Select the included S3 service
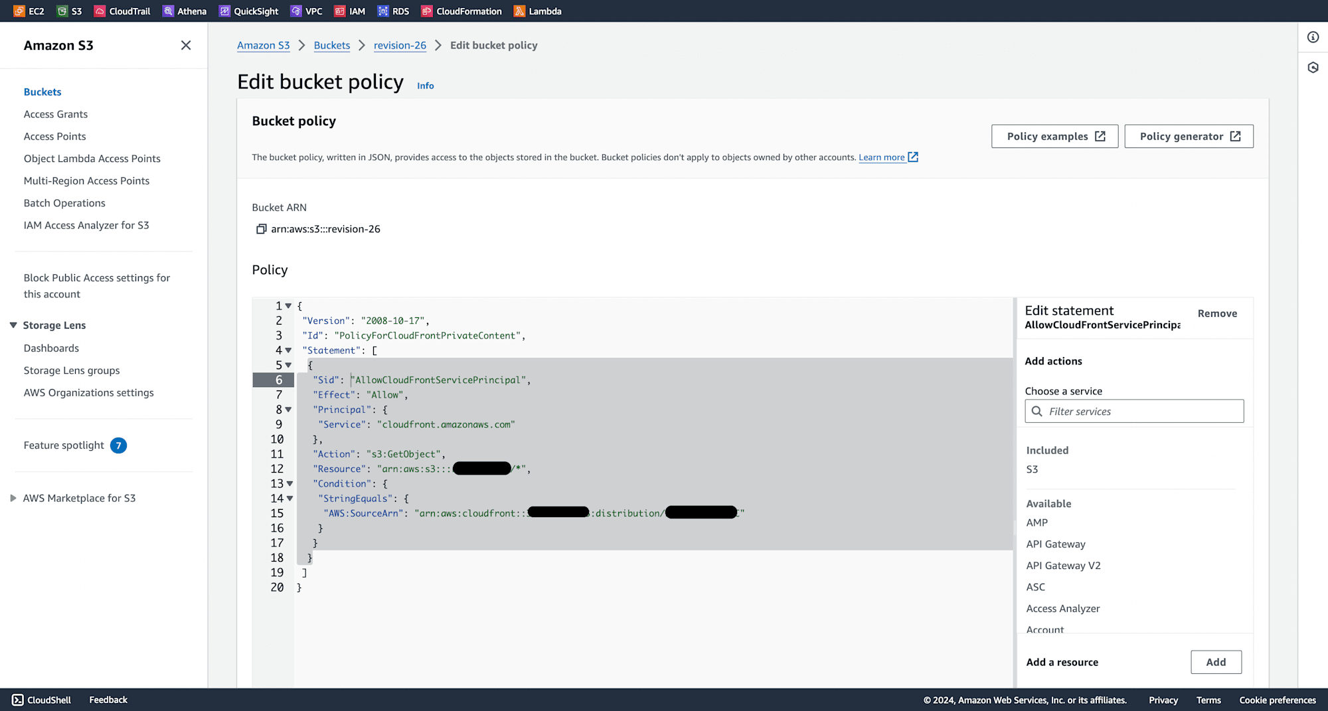1328x711 pixels. (x=1032, y=469)
